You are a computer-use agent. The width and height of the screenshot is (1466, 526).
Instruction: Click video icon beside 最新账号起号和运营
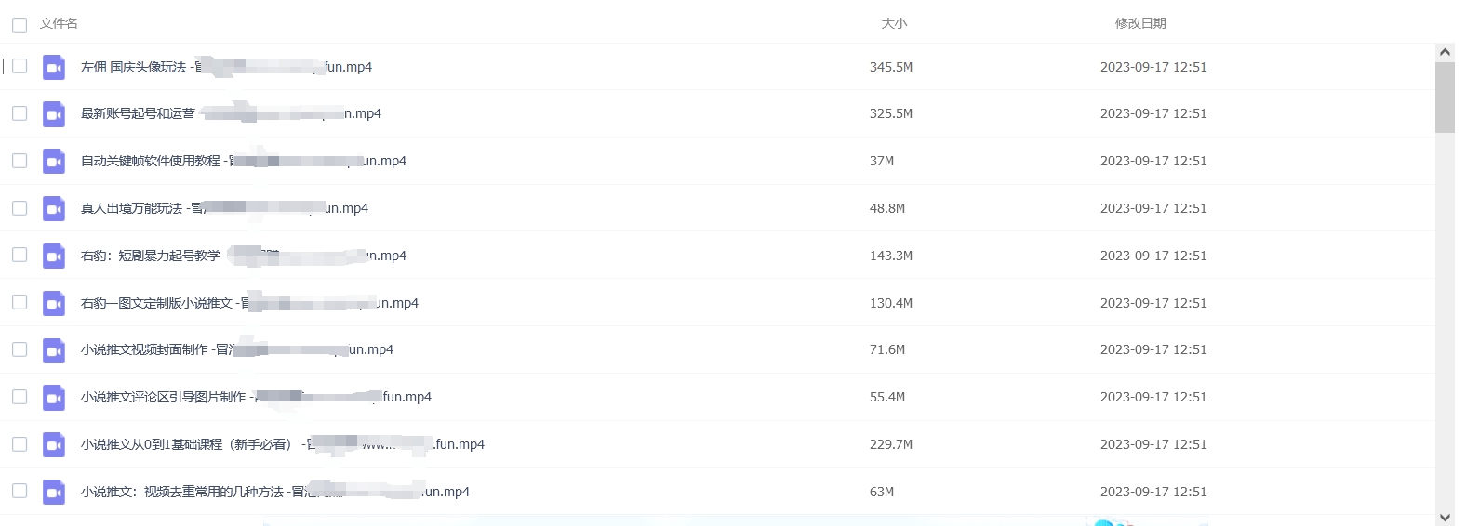(54, 113)
